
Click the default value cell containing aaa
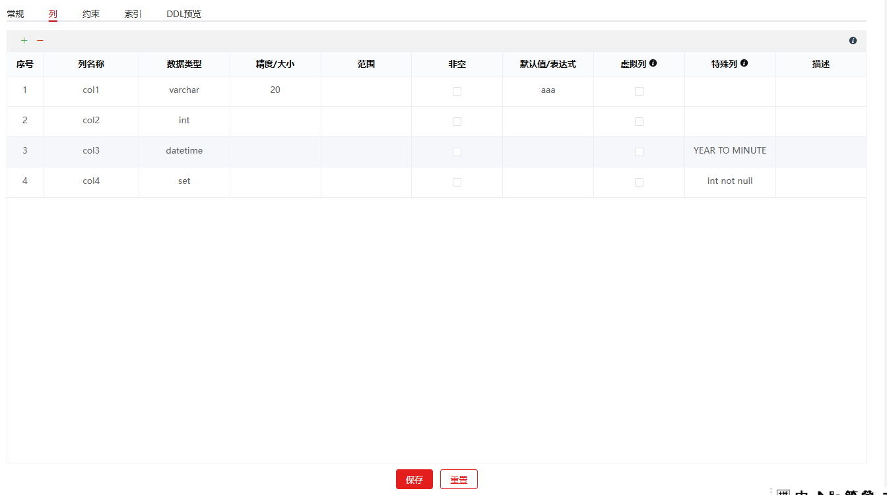pyautogui.click(x=548, y=90)
